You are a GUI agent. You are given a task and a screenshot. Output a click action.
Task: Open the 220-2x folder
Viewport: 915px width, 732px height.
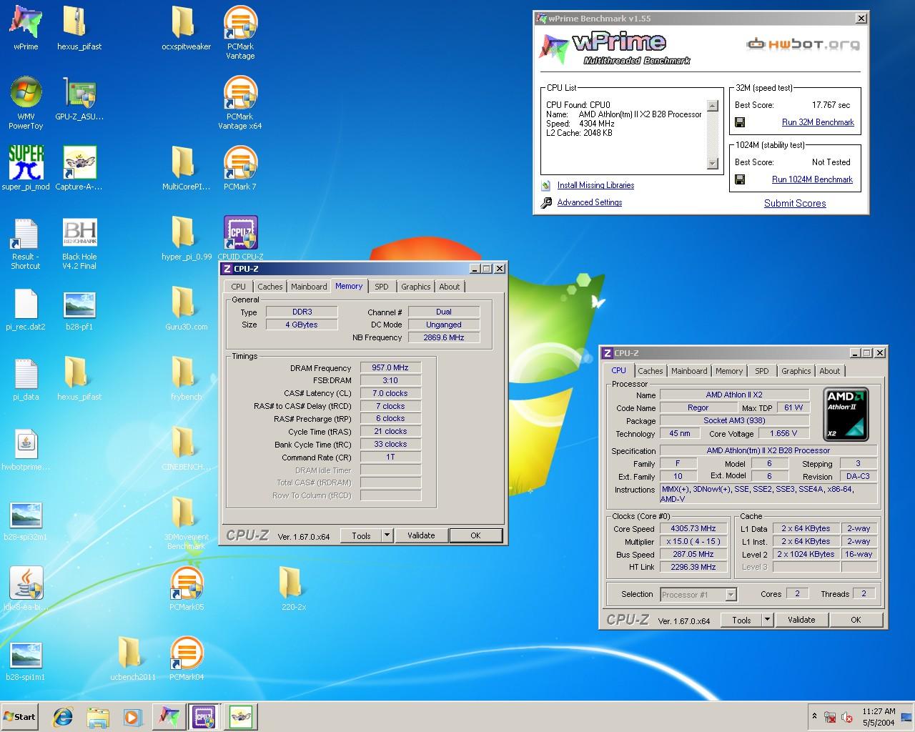point(293,588)
